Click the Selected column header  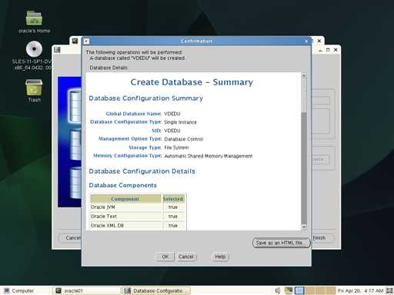[x=173, y=199]
